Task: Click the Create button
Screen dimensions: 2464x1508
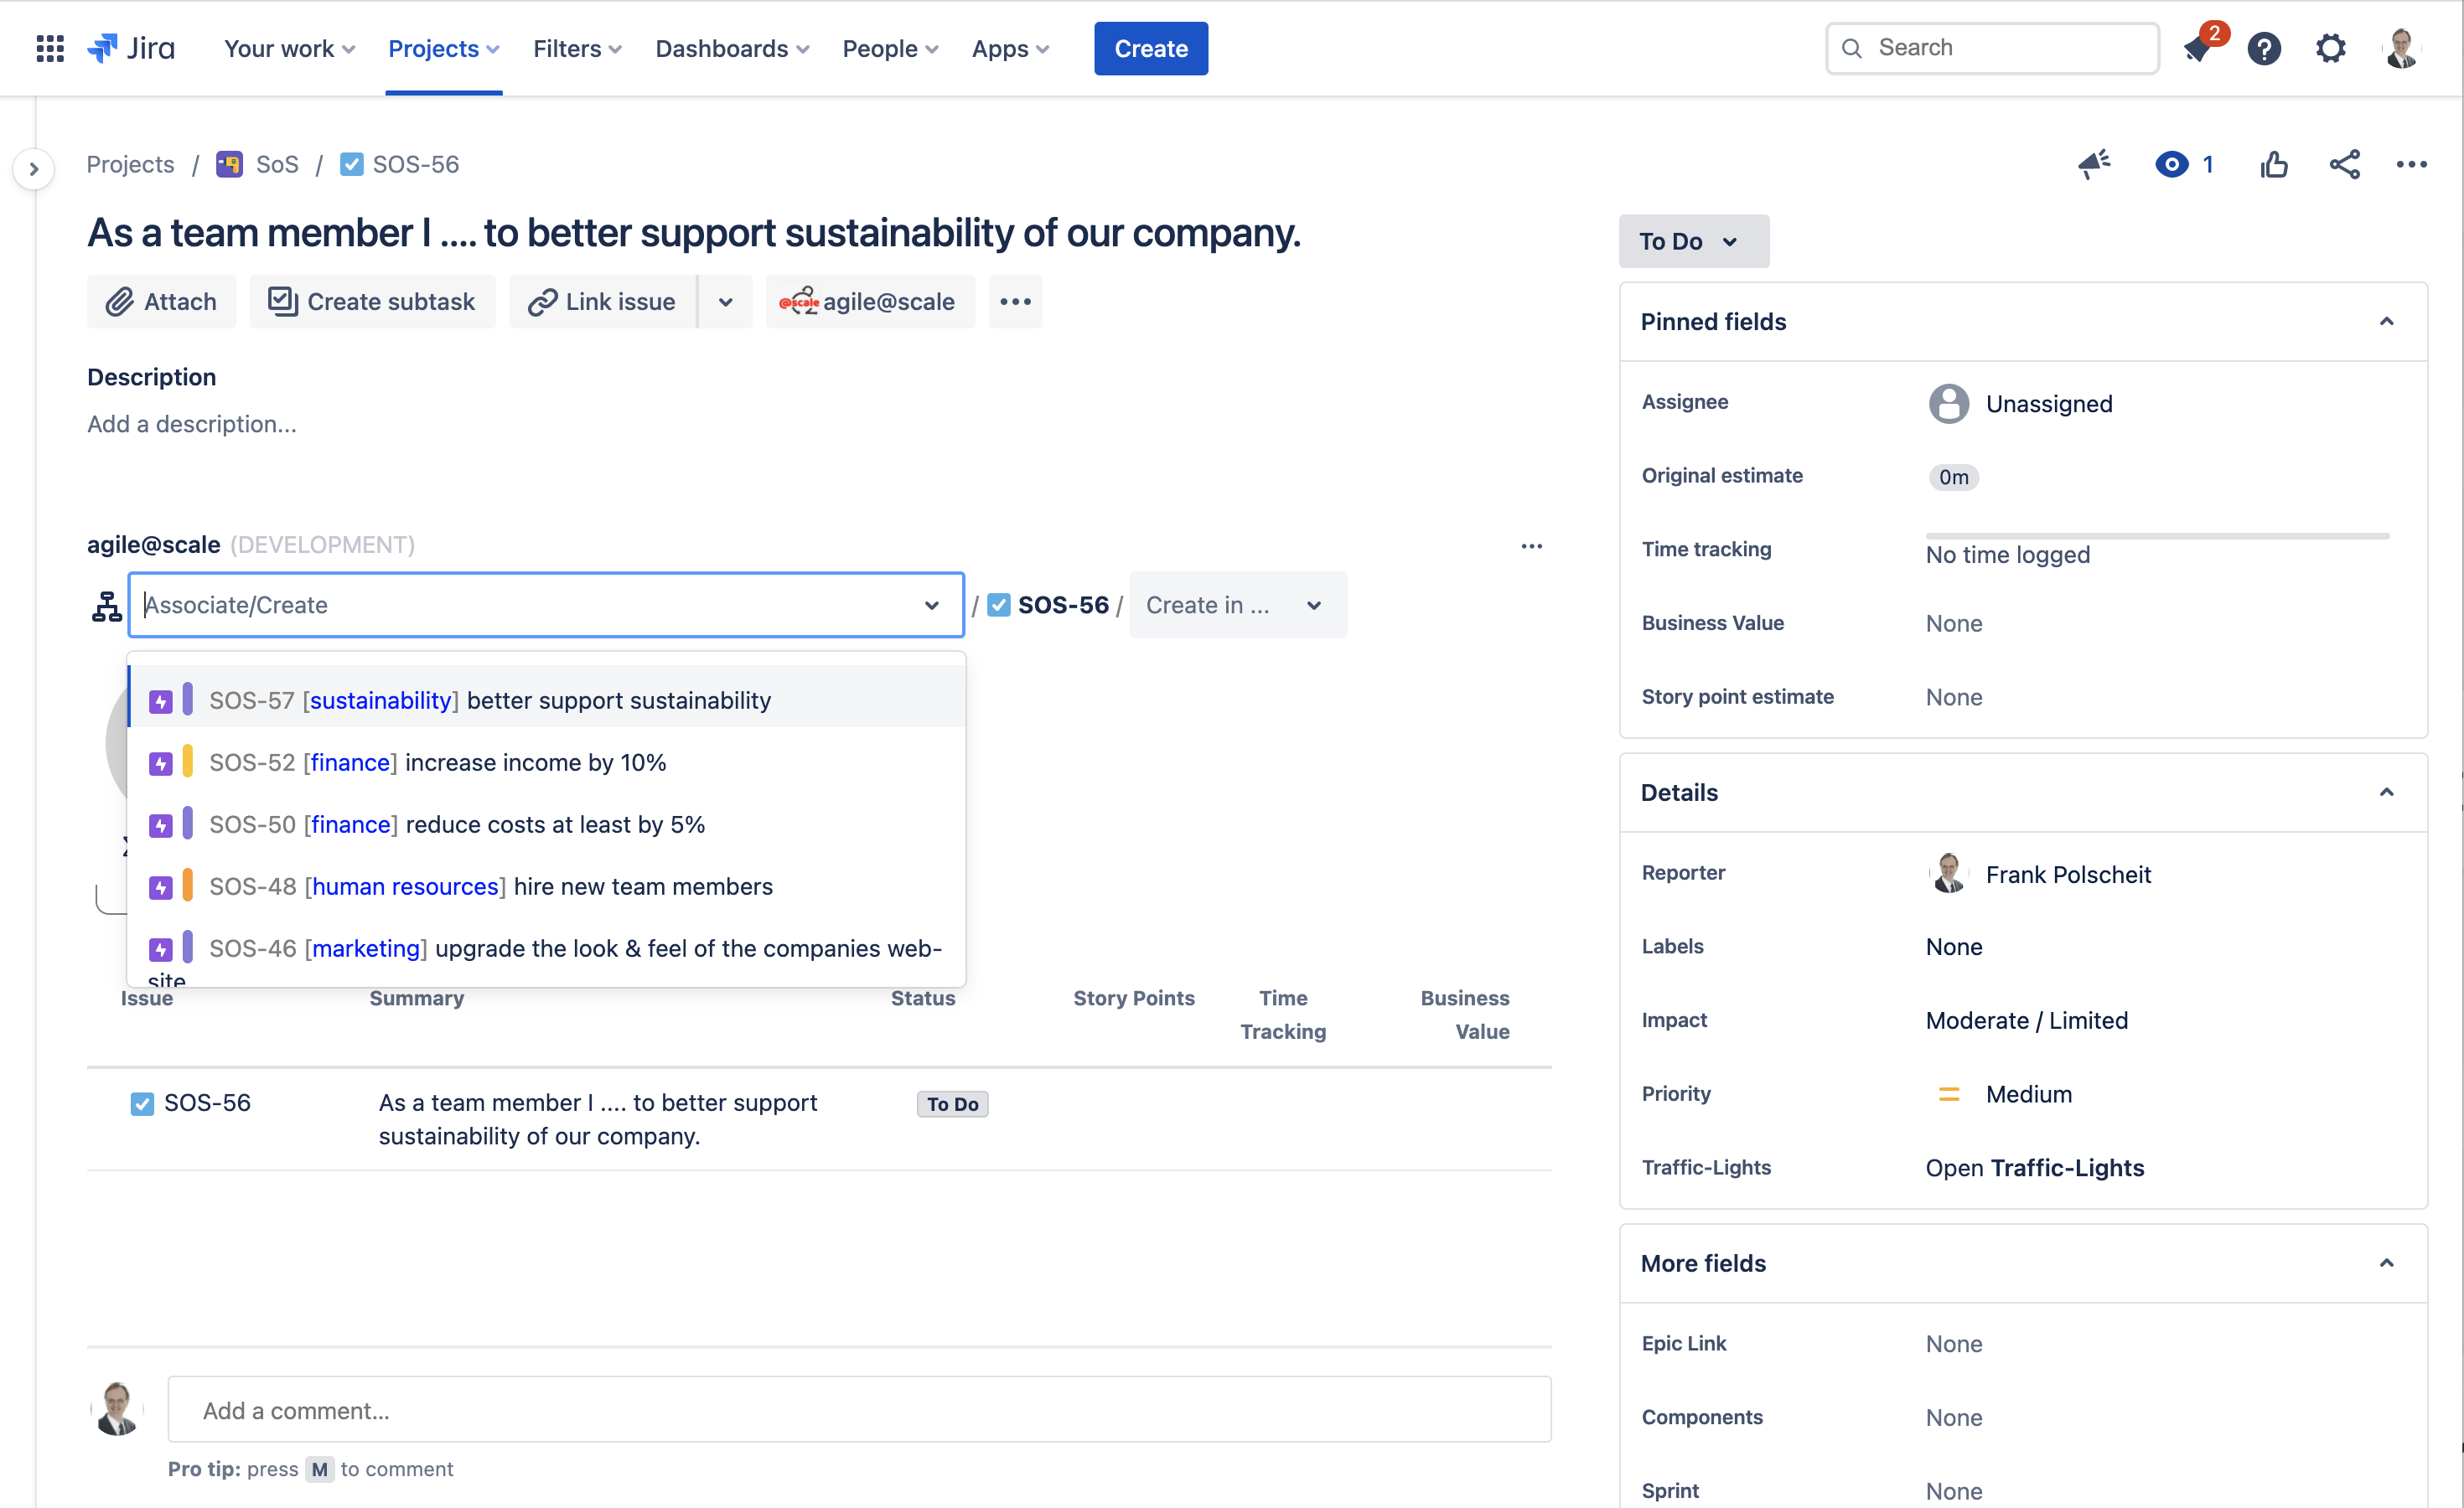Action: 1150,48
